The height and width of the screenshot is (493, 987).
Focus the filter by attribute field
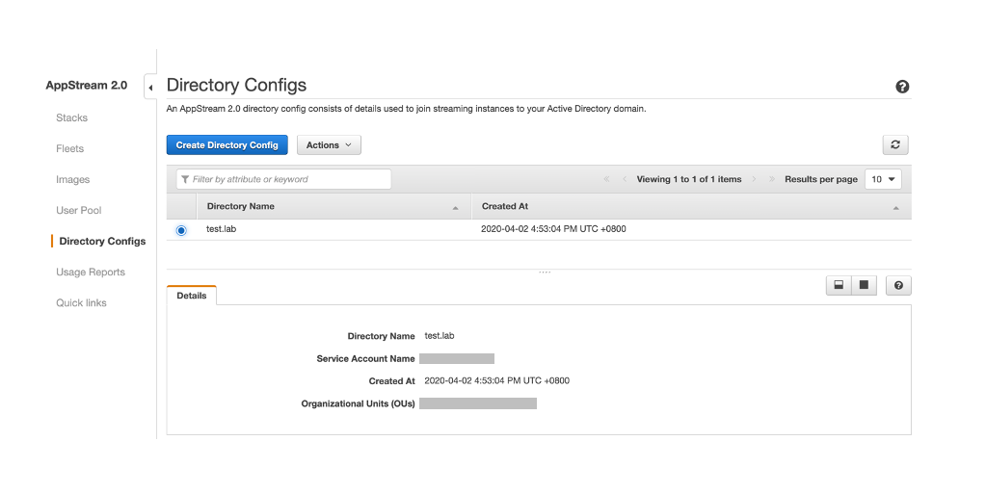(283, 179)
